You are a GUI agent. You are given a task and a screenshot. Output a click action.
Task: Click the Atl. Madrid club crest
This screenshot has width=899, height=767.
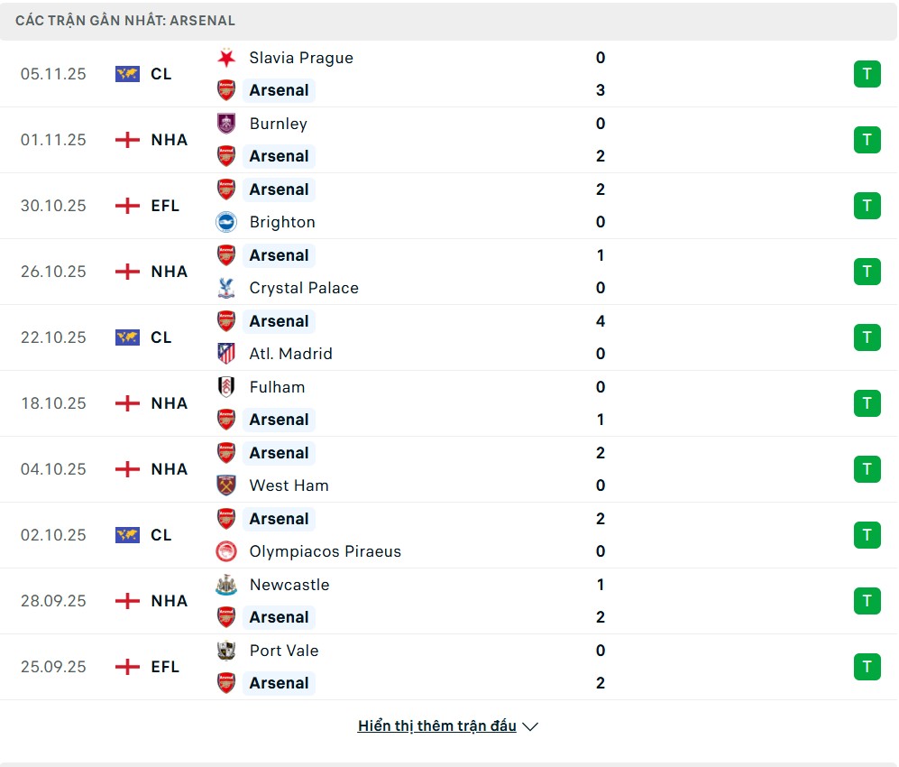[x=226, y=354]
